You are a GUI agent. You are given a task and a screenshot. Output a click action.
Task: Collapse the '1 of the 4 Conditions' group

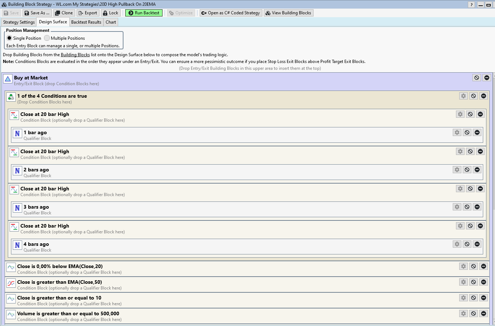click(484, 96)
